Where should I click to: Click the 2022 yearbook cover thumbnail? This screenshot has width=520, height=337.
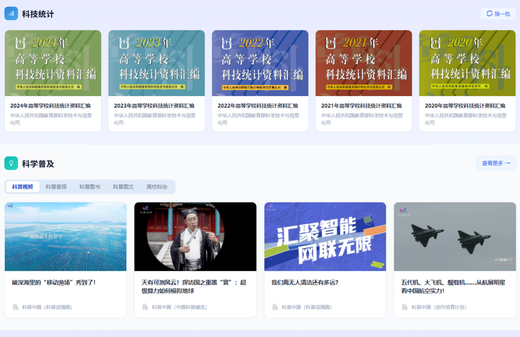coord(260,63)
